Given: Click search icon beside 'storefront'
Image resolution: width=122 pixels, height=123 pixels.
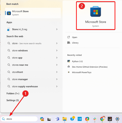Looking at the screenshot, I should [x=9, y=72].
